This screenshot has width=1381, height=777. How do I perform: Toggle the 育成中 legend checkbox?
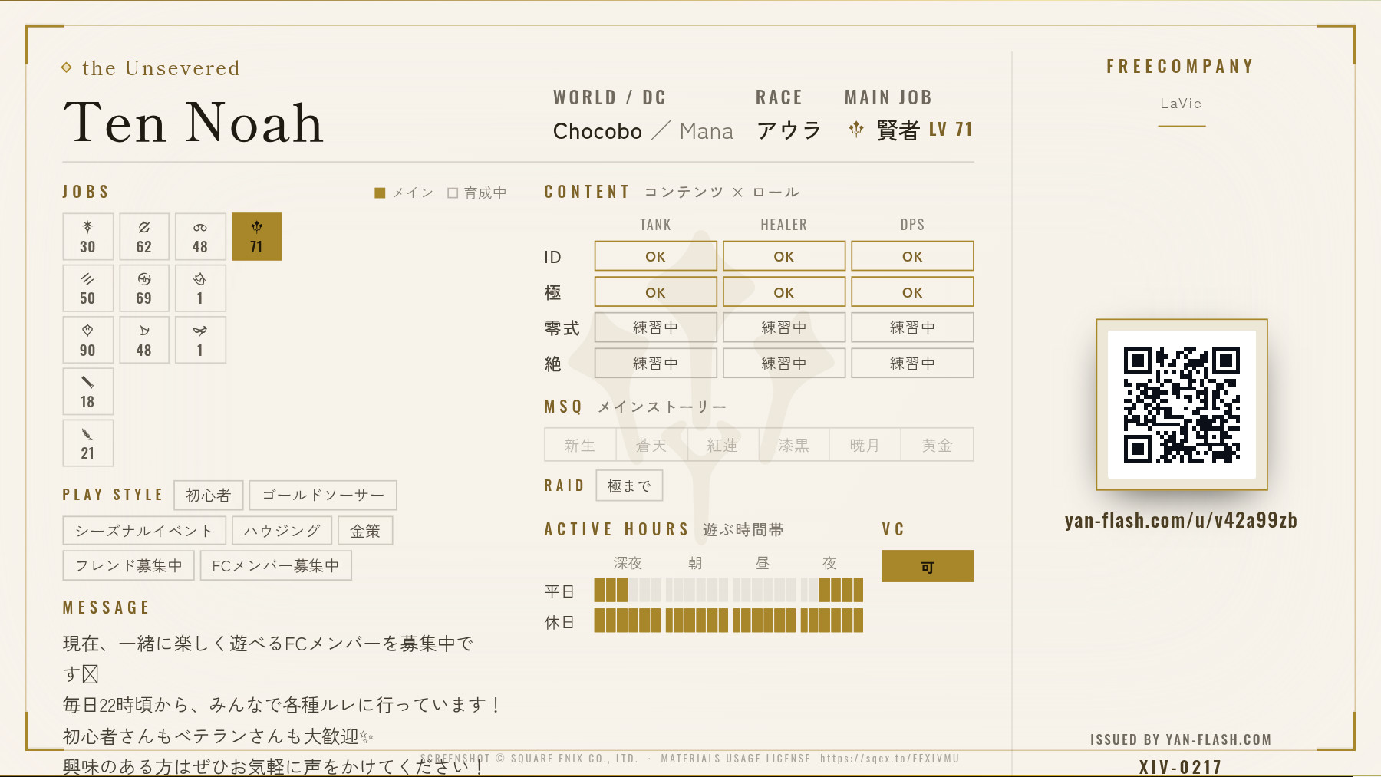click(x=453, y=193)
